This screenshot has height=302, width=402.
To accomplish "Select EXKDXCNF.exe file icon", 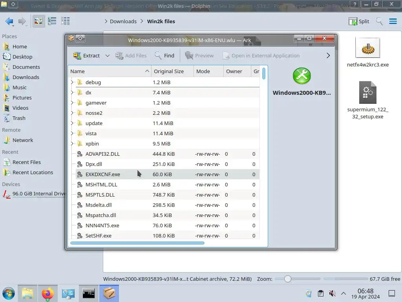I will coord(80,174).
